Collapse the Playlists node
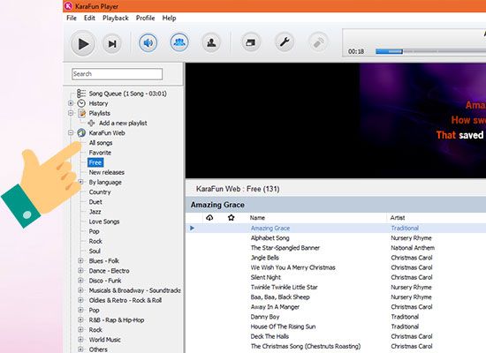The image size is (486, 353). (x=71, y=113)
